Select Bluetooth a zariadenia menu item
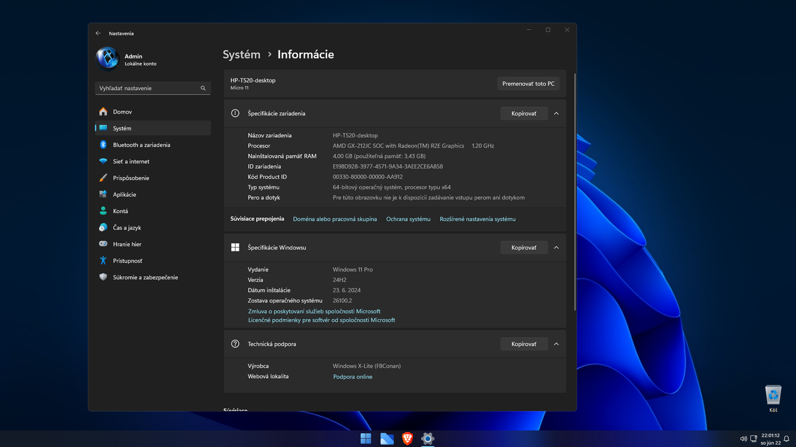The width and height of the screenshot is (796, 447). (x=153, y=145)
